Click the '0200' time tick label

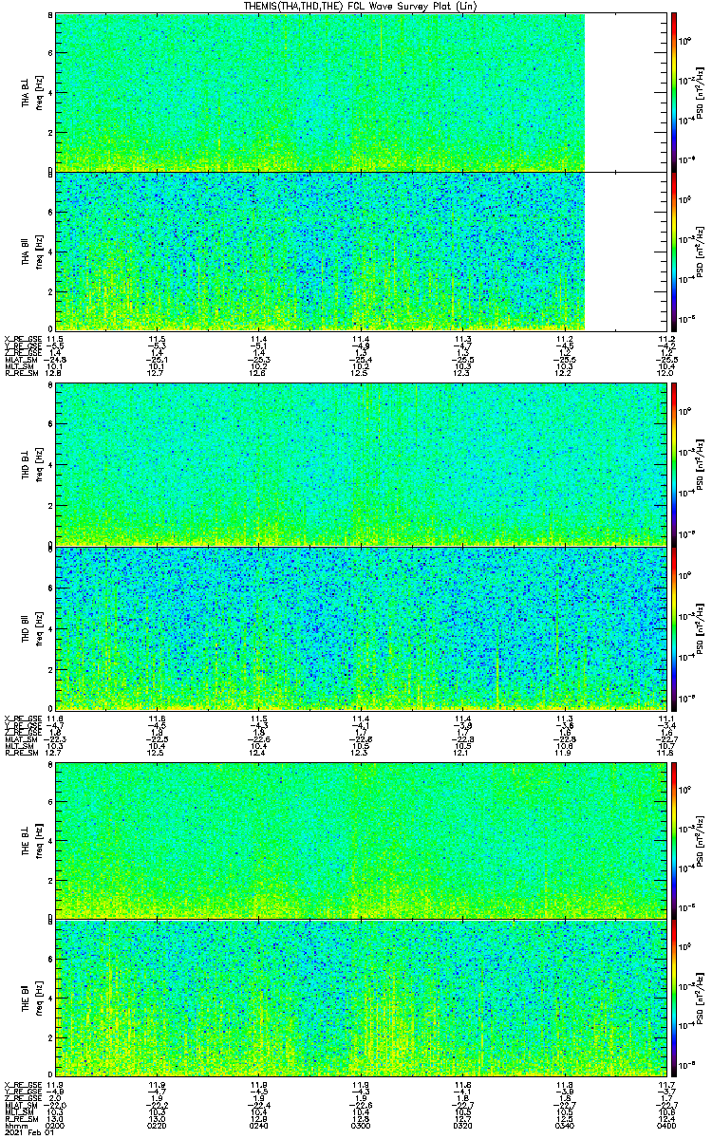point(55,1124)
